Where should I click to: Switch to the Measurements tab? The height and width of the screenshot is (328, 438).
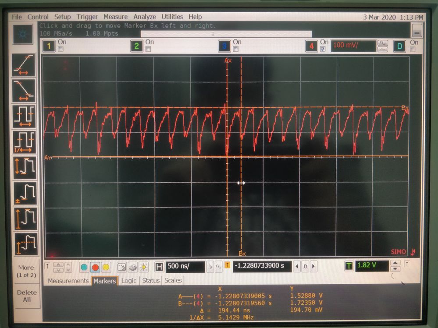click(x=68, y=281)
